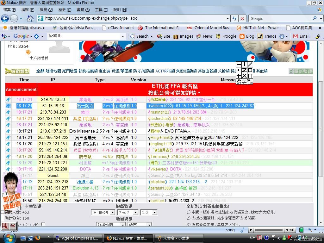Click join icon for row 218.254.254.38 防守類
The width and height of the screenshot is (324, 243).
pyautogui.click(x=8, y=156)
